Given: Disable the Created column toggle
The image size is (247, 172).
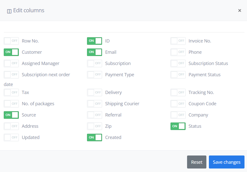Looking at the screenshot, I should pos(95,137).
